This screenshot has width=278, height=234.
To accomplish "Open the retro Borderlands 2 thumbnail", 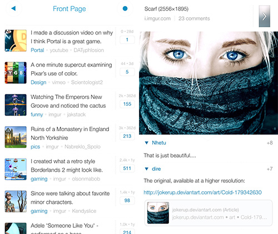I will [16, 169].
